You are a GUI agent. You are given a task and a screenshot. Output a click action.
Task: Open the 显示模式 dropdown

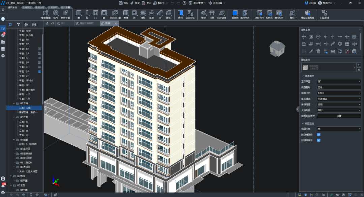click(339, 99)
